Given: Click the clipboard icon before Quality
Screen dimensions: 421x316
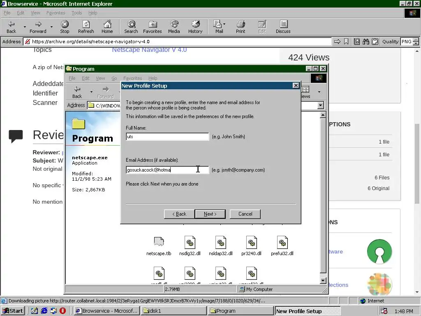Looking at the screenshot, I should pos(375,42).
